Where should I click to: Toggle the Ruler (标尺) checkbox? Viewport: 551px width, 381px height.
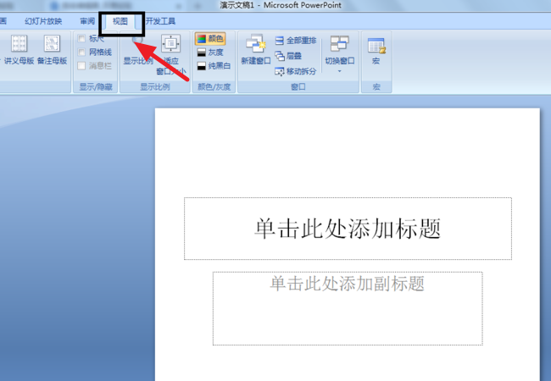(81, 38)
